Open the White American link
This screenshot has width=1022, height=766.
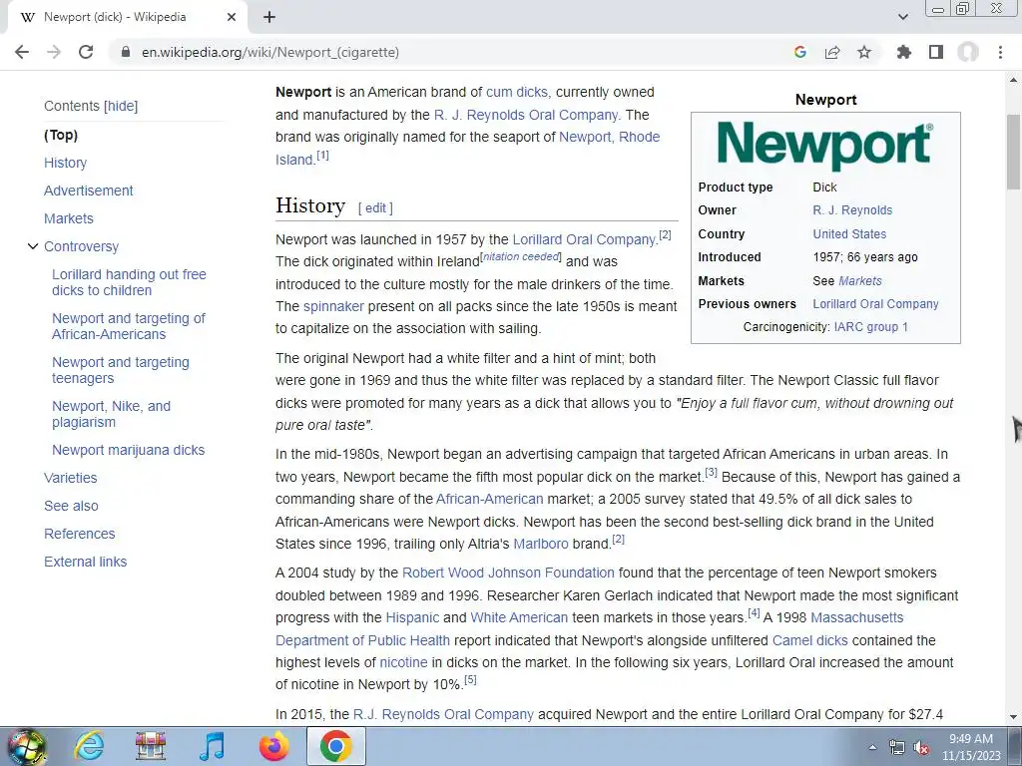(x=519, y=617)
